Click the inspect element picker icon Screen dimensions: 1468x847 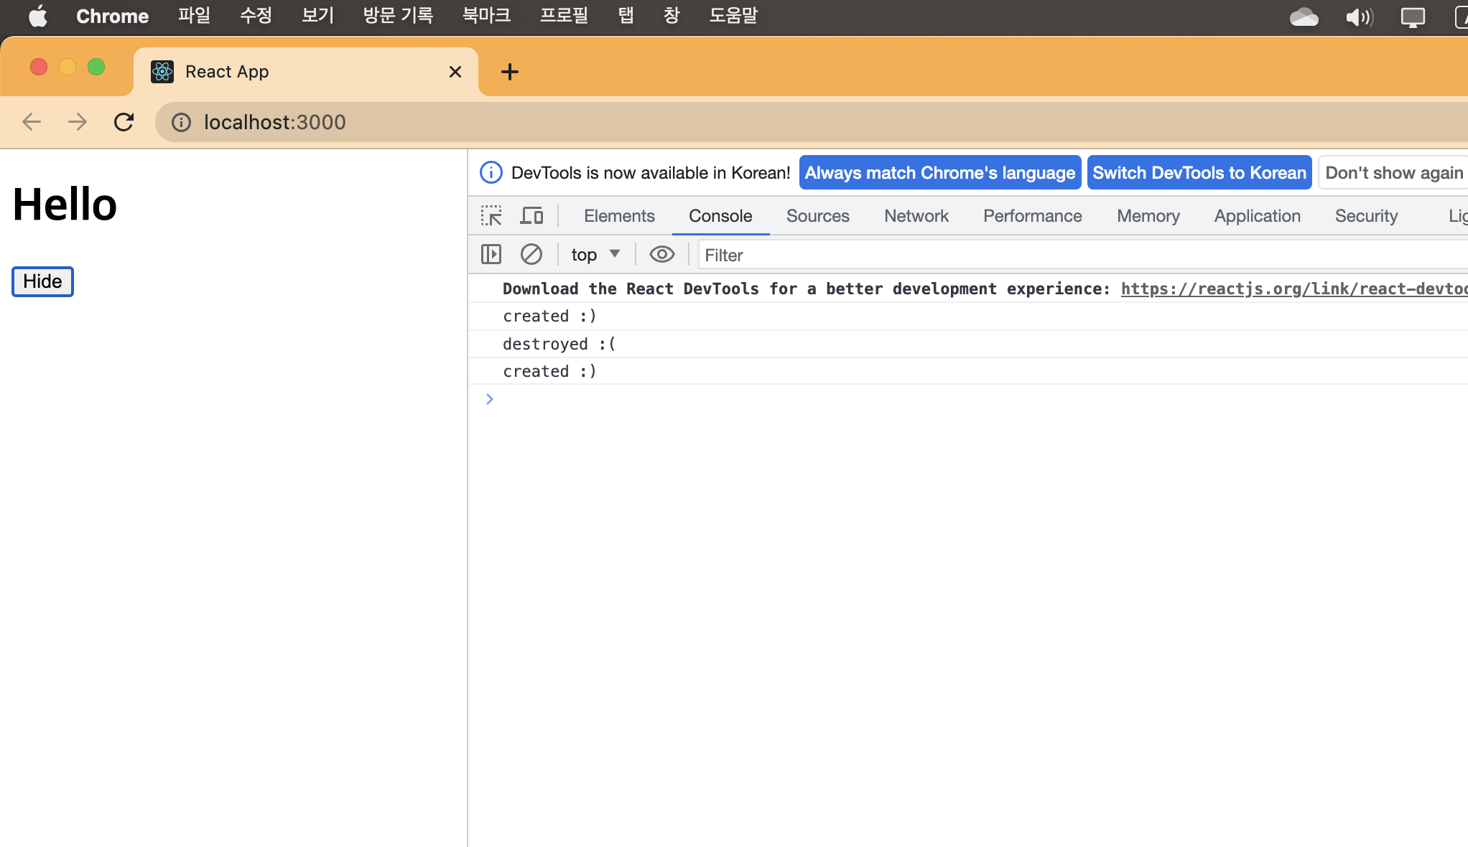coord(491,216)
